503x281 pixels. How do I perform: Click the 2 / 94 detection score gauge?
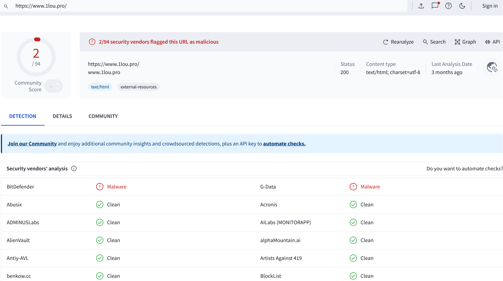36,57
